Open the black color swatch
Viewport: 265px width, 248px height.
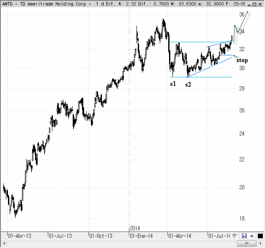click(x=260, y=236)
